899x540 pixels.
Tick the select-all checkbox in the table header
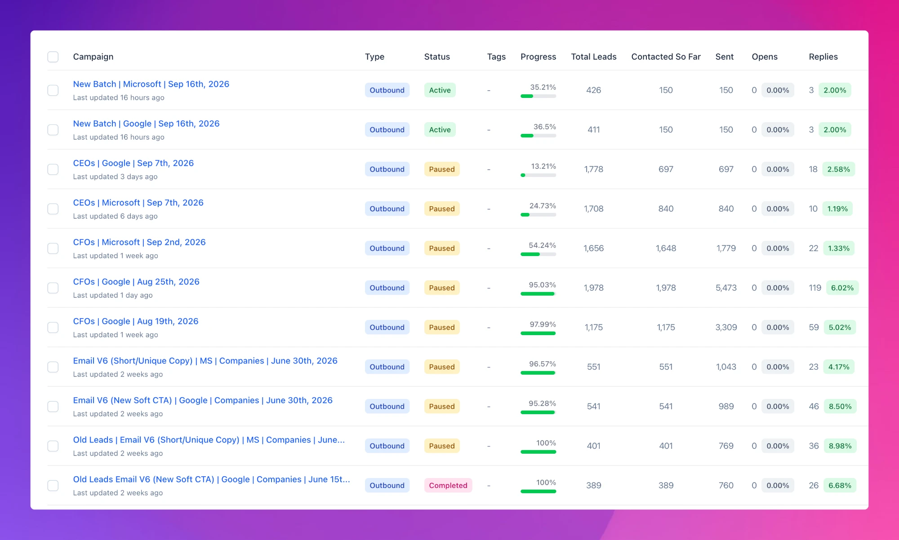point(53,57)
